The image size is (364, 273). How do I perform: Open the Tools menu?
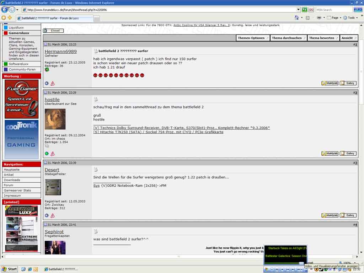pos(350,18)
